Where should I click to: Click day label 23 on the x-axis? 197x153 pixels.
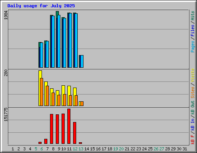139,149
